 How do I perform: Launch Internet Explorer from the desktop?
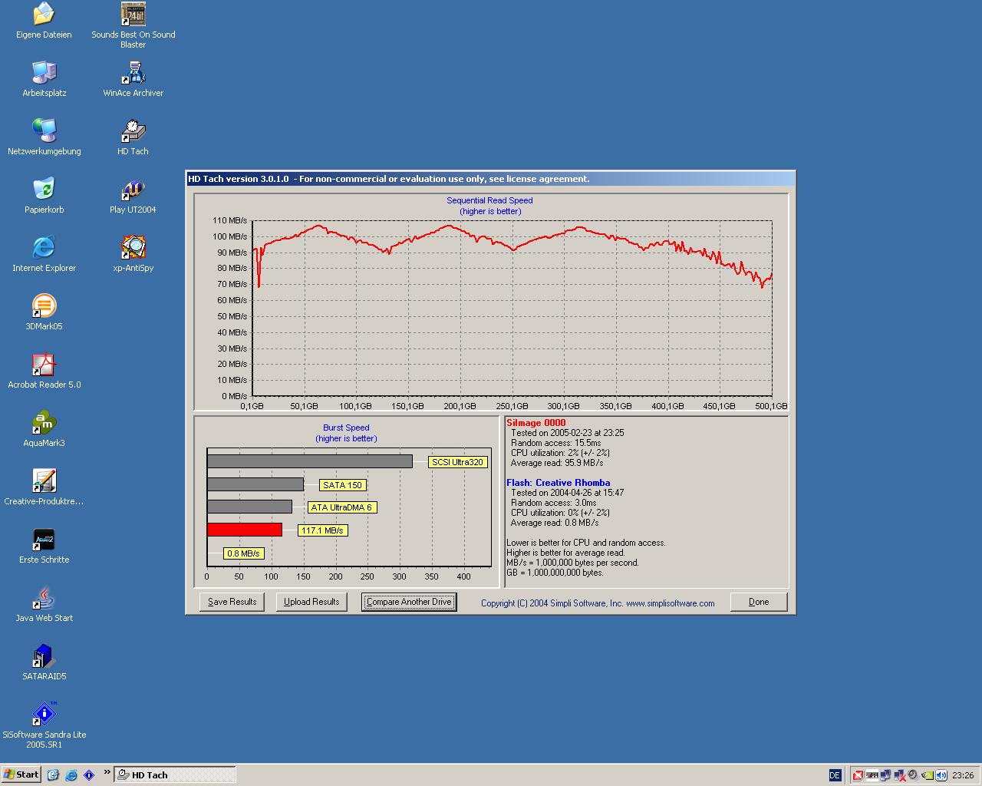[x=44, y=255]
